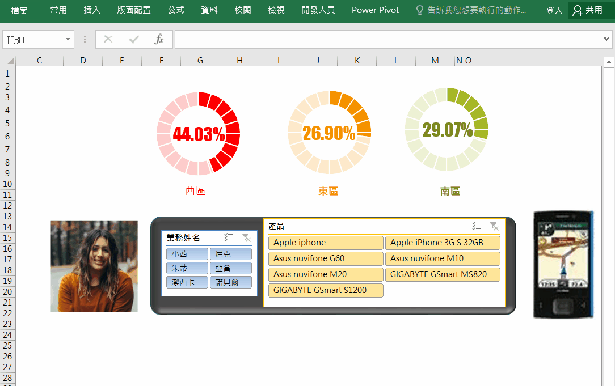The width and height of the screenshot is (615, 386).
Task: Open the 檔案 file menu
Action: click(19, 10)
